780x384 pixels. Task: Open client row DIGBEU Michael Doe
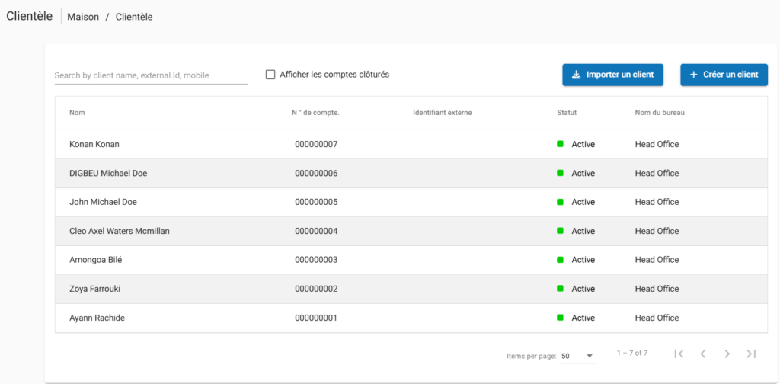pyautogui.click(x=108, y=173)
